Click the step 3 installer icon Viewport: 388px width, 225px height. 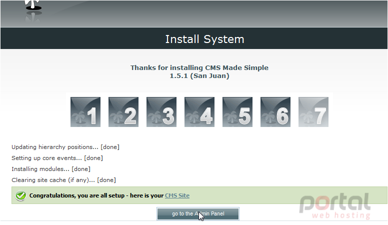(x=161, y=112)
